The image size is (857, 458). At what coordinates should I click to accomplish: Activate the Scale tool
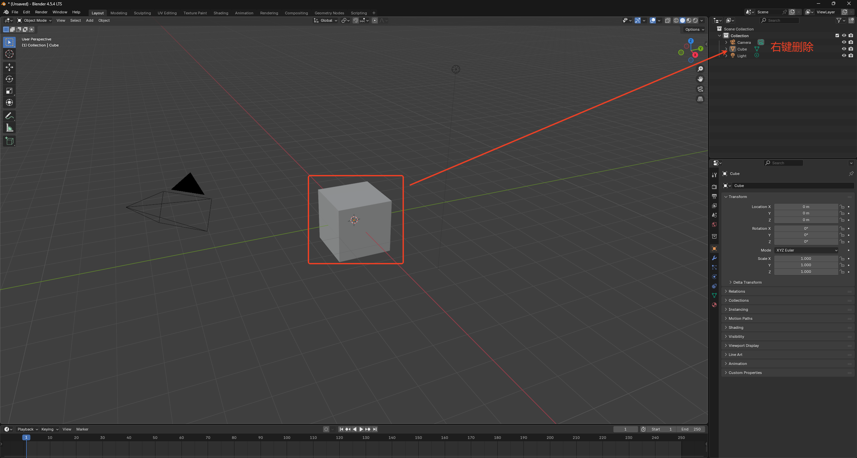[9, 91]
